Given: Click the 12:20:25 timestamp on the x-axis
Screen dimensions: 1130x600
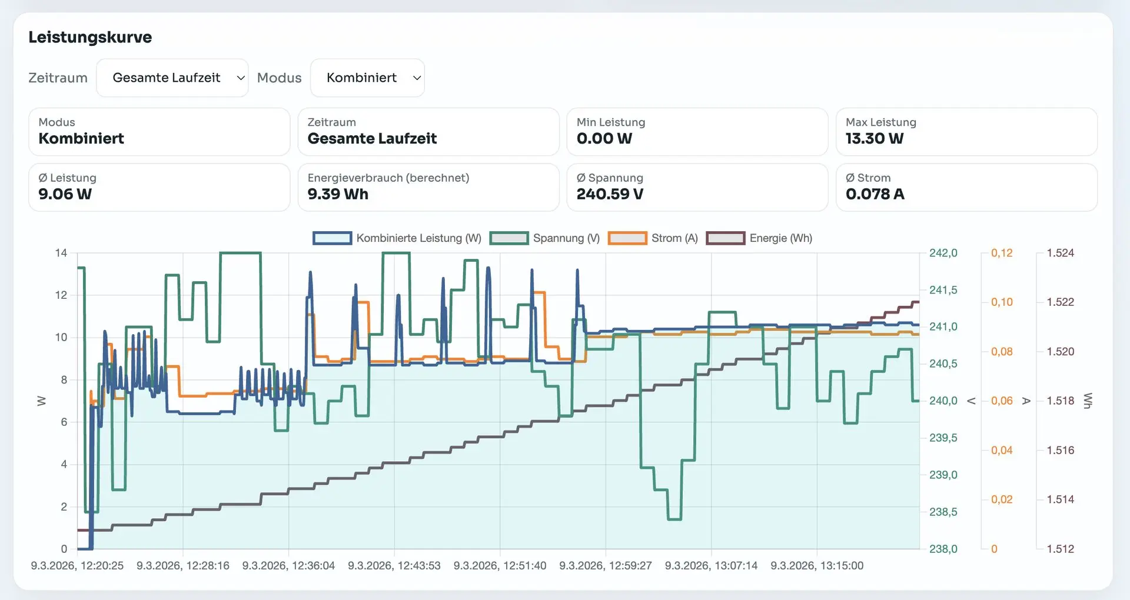Looking at the screenshot, I should click(x=77, y=565).
